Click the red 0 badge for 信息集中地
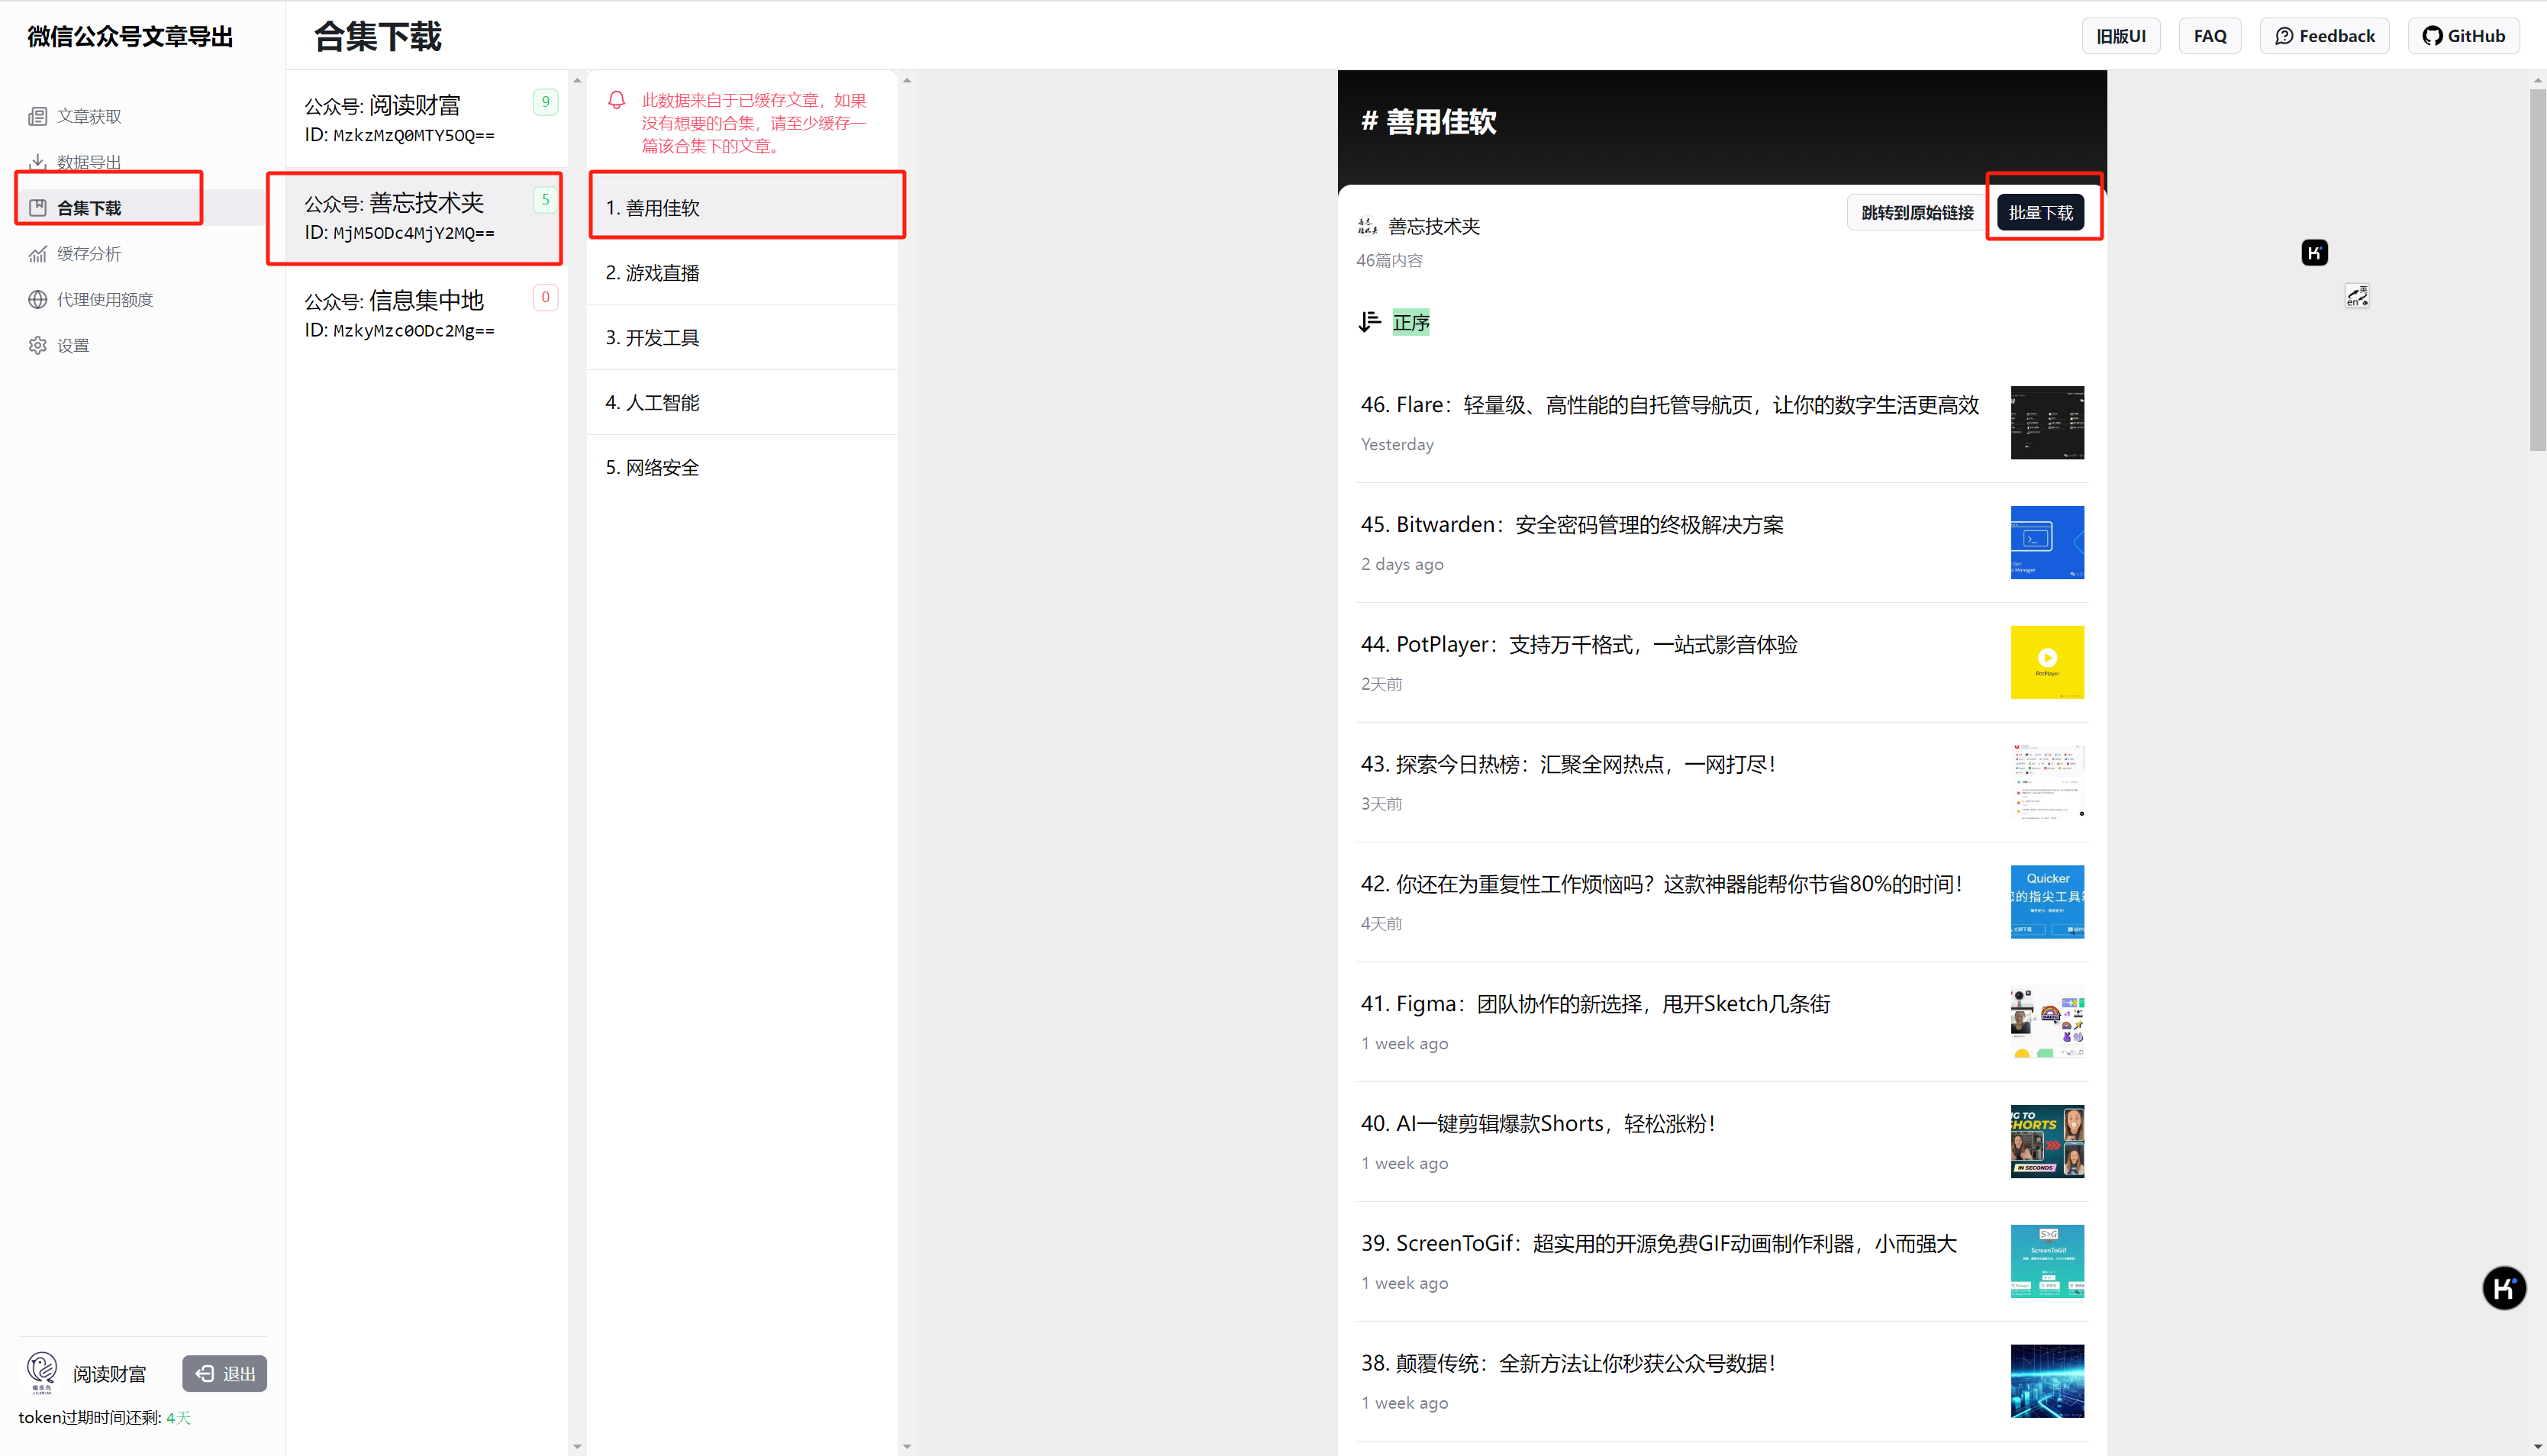This screenshot has height=1456, width=2547. (545, 297)
